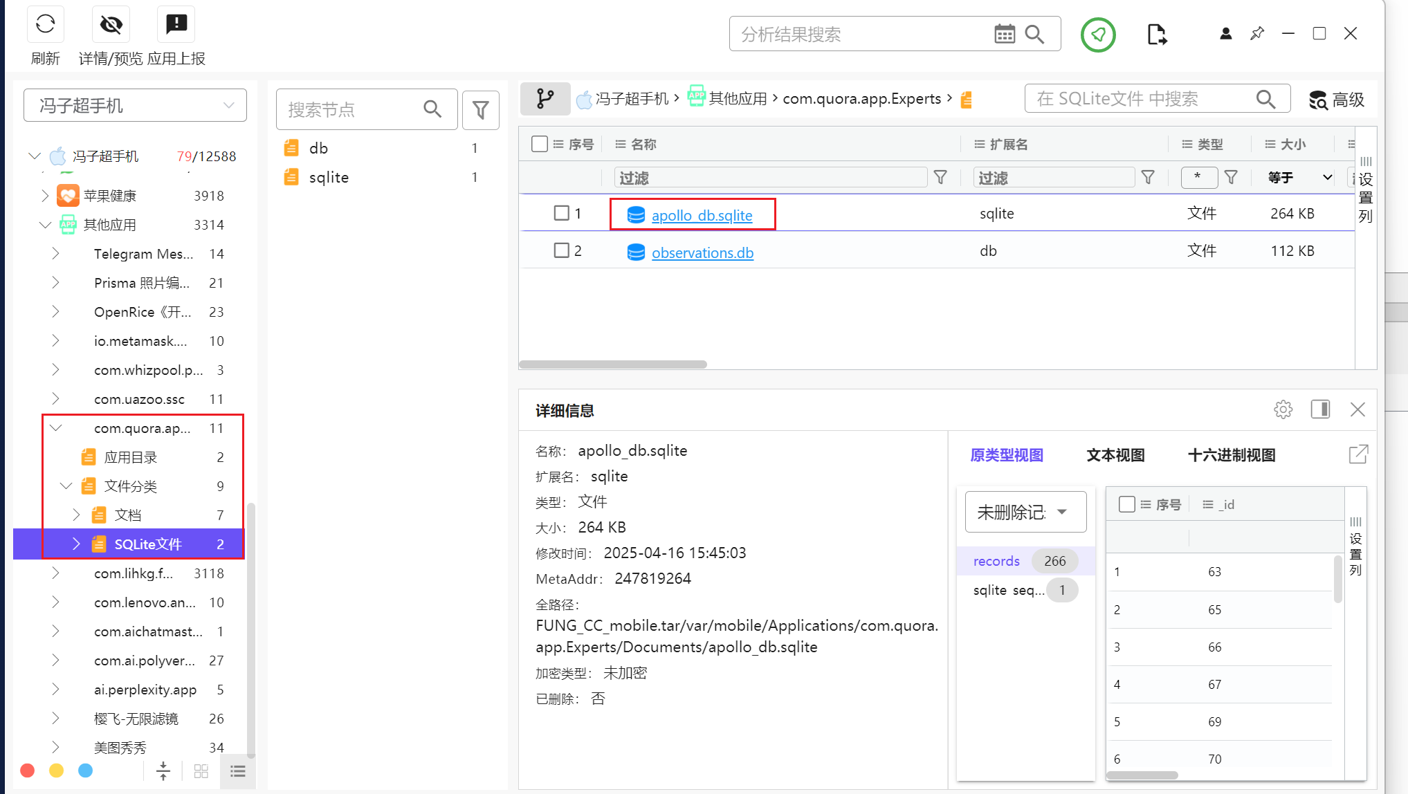Switch to the 十六进制视图 tab
The height and width of the screenshot is (794, 1408).
[x=1231, y=455]
